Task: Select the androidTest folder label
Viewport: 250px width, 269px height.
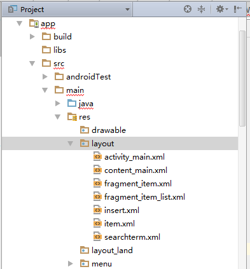Action: pyautogui.click(x=88, y=77)
